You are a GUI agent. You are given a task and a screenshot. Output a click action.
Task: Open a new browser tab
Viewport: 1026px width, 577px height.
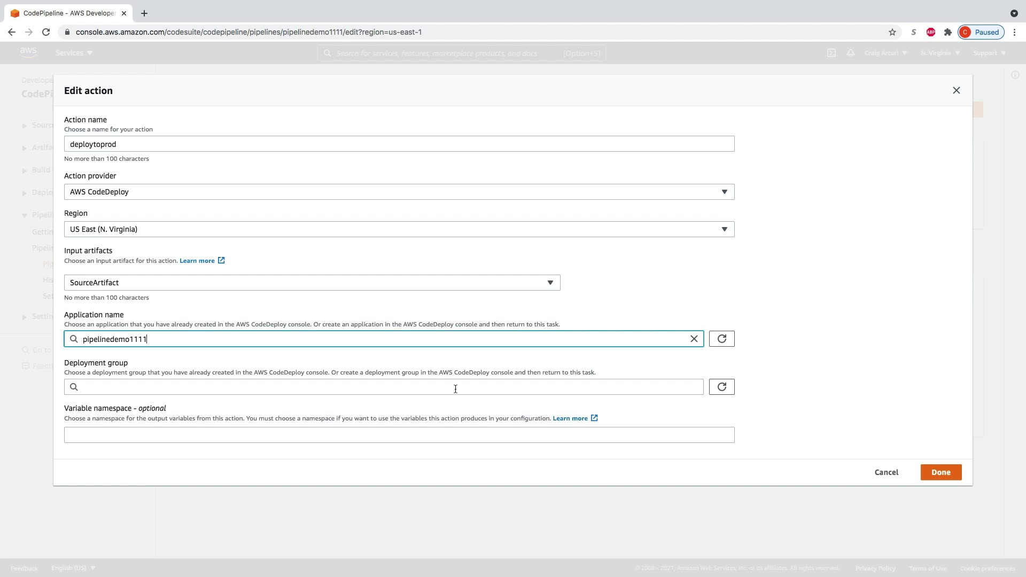(x=144, y=13)
